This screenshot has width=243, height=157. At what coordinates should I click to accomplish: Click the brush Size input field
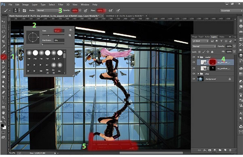pos(59,31)
